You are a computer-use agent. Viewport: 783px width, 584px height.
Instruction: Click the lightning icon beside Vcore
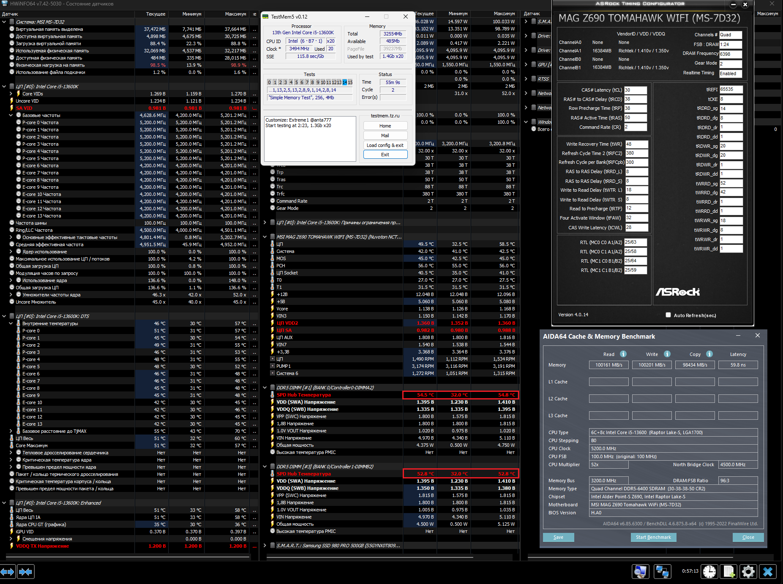273,309
